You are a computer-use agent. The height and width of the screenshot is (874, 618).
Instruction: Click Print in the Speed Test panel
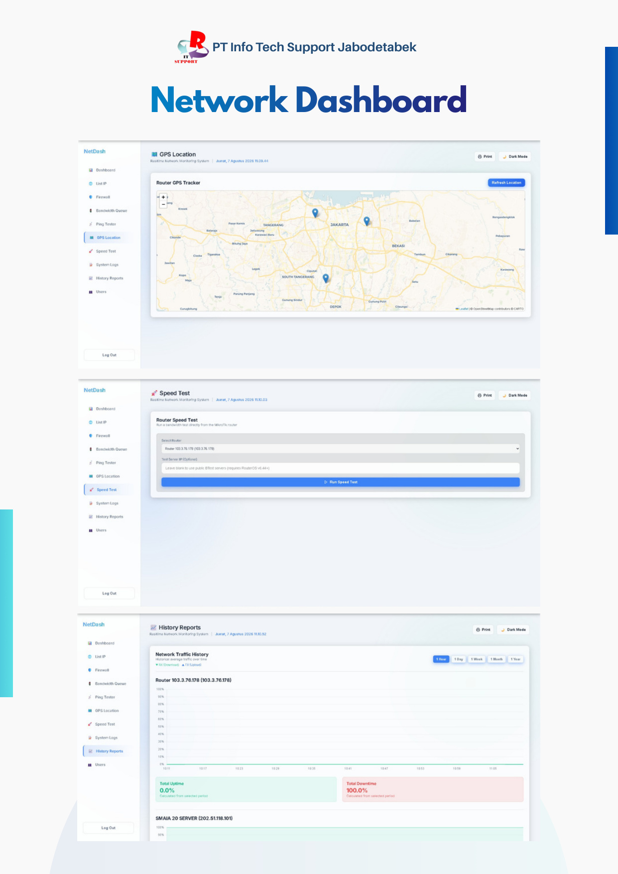tap(485, 395)
